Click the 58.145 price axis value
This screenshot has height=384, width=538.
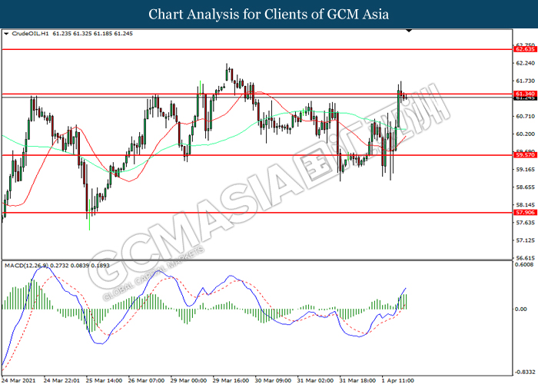click(525, 205)
